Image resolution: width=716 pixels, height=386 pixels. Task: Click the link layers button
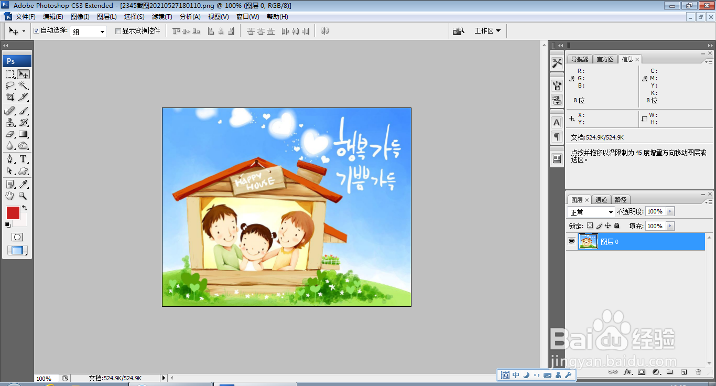[613, 372]
